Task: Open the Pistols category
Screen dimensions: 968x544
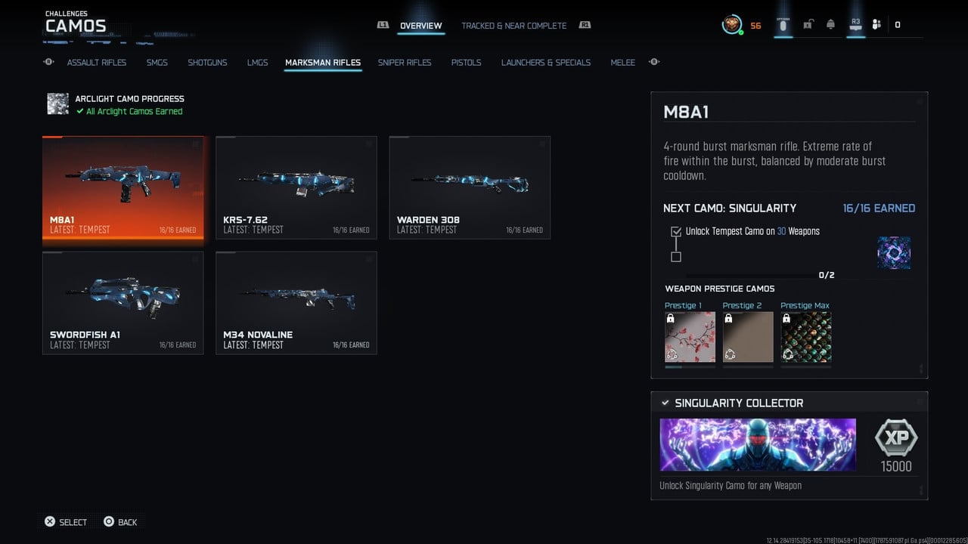Action: point(466,62)
